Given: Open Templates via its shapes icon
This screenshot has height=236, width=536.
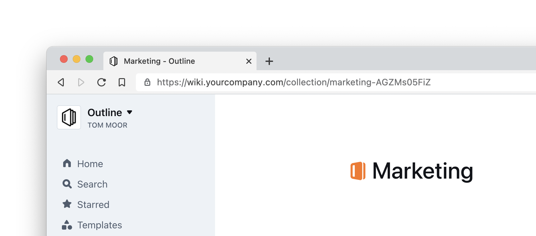Looking at the screenshot, I should (67, 225).
